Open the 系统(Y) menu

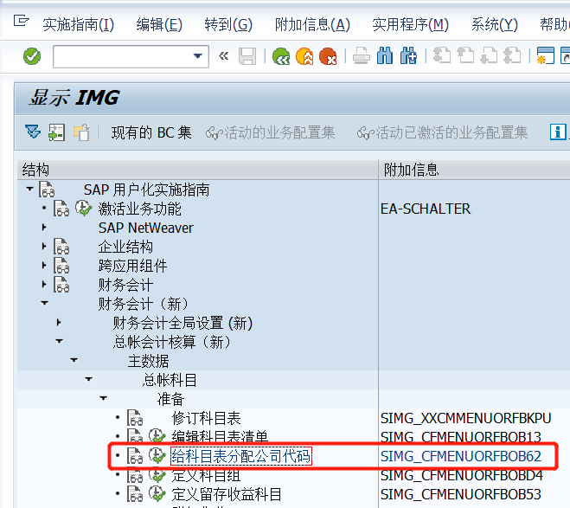(495, 25)
